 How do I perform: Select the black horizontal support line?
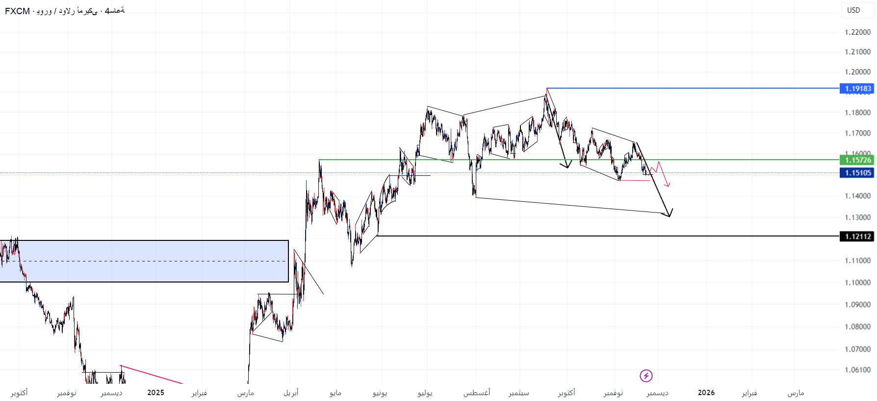click(x=589, y=236)
